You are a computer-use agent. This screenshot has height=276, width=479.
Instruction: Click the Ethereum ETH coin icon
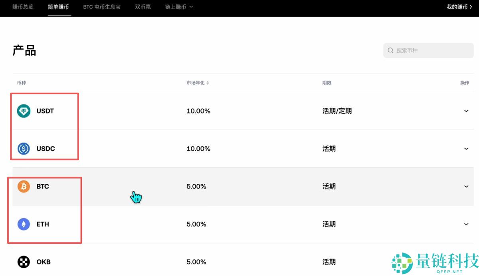click(x=23, y=224)
